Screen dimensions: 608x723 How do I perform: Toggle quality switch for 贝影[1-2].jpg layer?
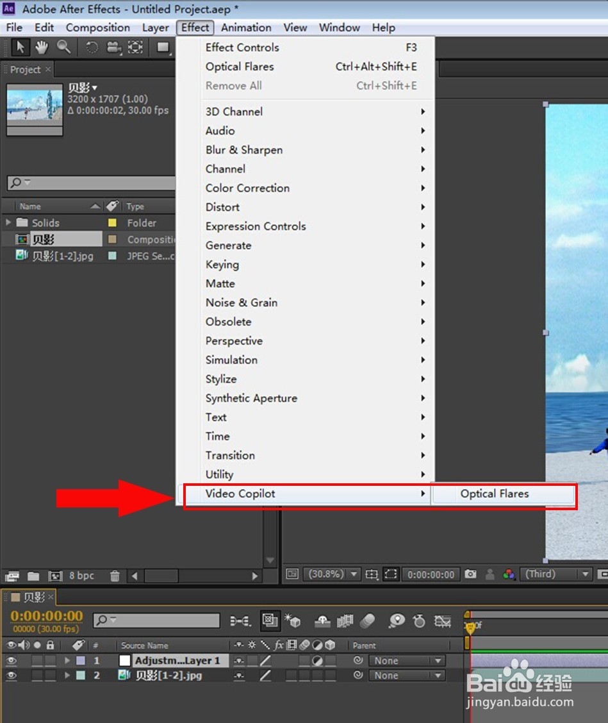[265, 676]
